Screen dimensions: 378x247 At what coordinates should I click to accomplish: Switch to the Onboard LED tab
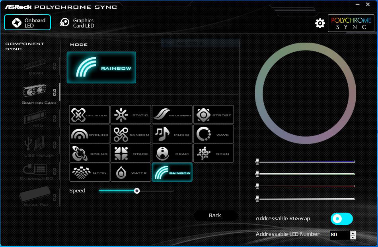tap(27, 23)
